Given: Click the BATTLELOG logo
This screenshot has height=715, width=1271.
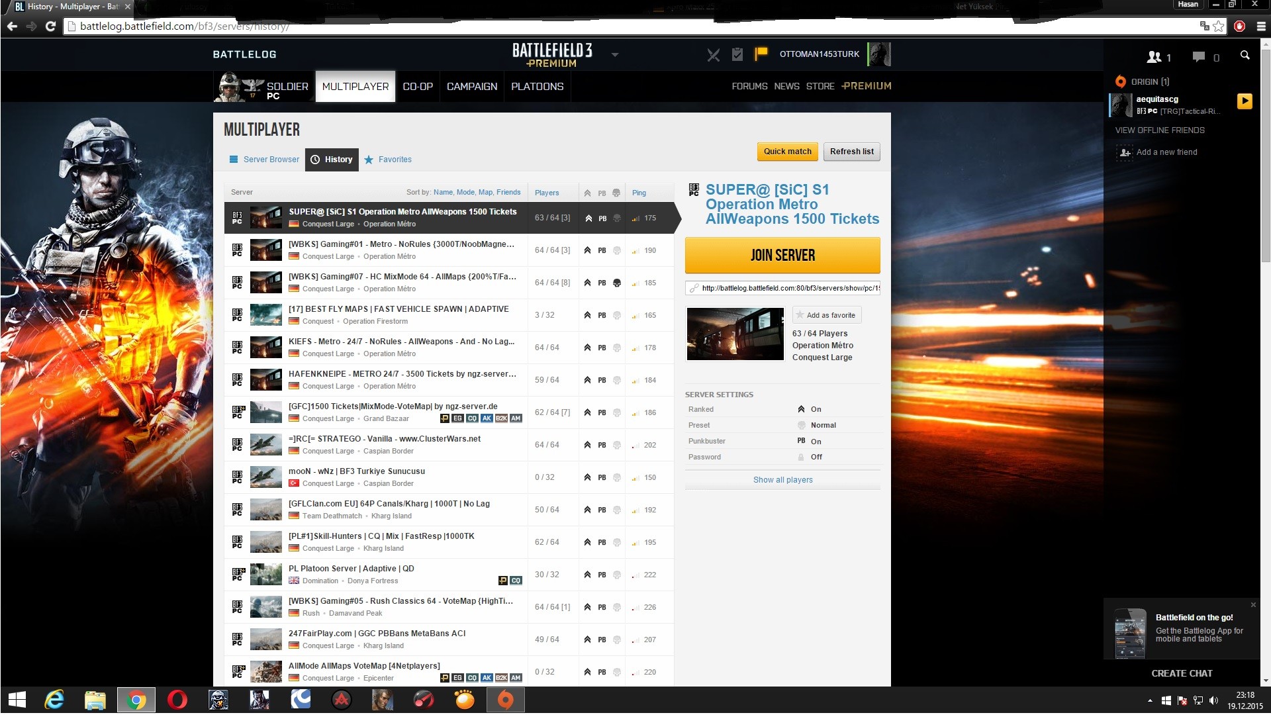Looking at the screenshot, I should tap(244, 54).
